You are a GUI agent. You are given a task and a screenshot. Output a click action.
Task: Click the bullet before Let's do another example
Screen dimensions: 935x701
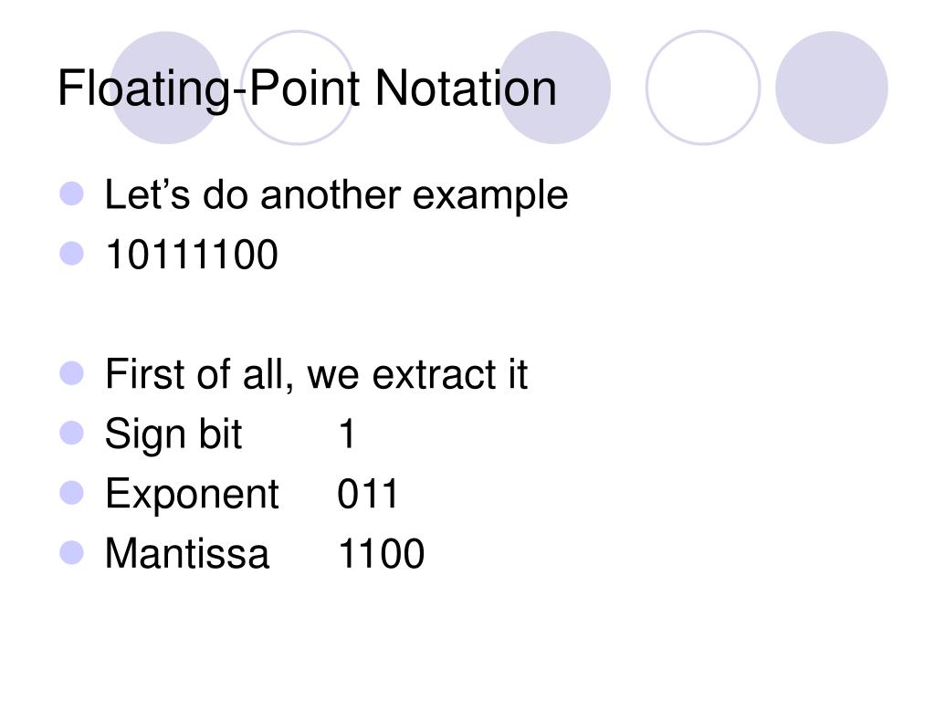(x=71, y=194)
